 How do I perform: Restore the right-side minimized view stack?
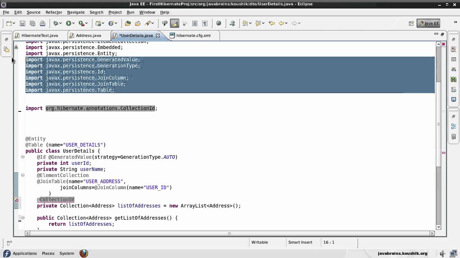click(x=454, y=39)
